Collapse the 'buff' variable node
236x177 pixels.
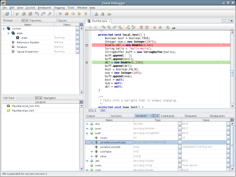(87, 133)
